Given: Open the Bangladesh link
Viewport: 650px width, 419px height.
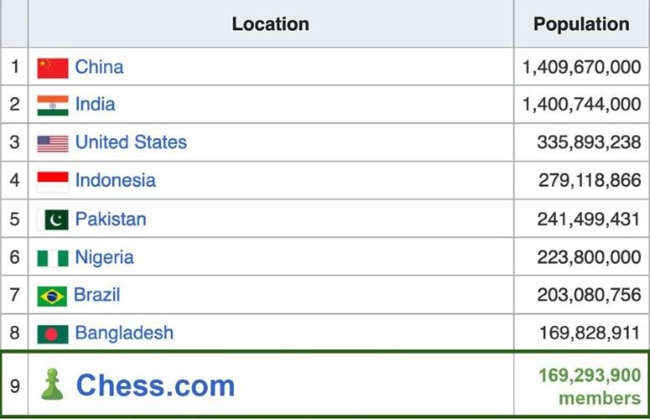Looking at the screenshot, I should (x=124, y=333).
